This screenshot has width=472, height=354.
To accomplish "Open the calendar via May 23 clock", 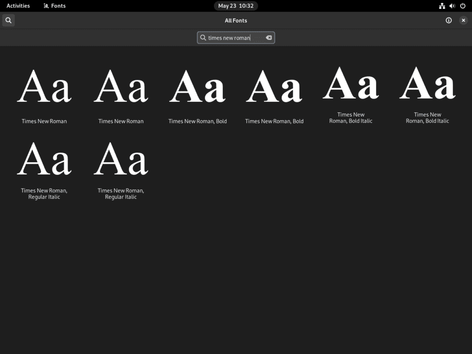I will point(236,6).
